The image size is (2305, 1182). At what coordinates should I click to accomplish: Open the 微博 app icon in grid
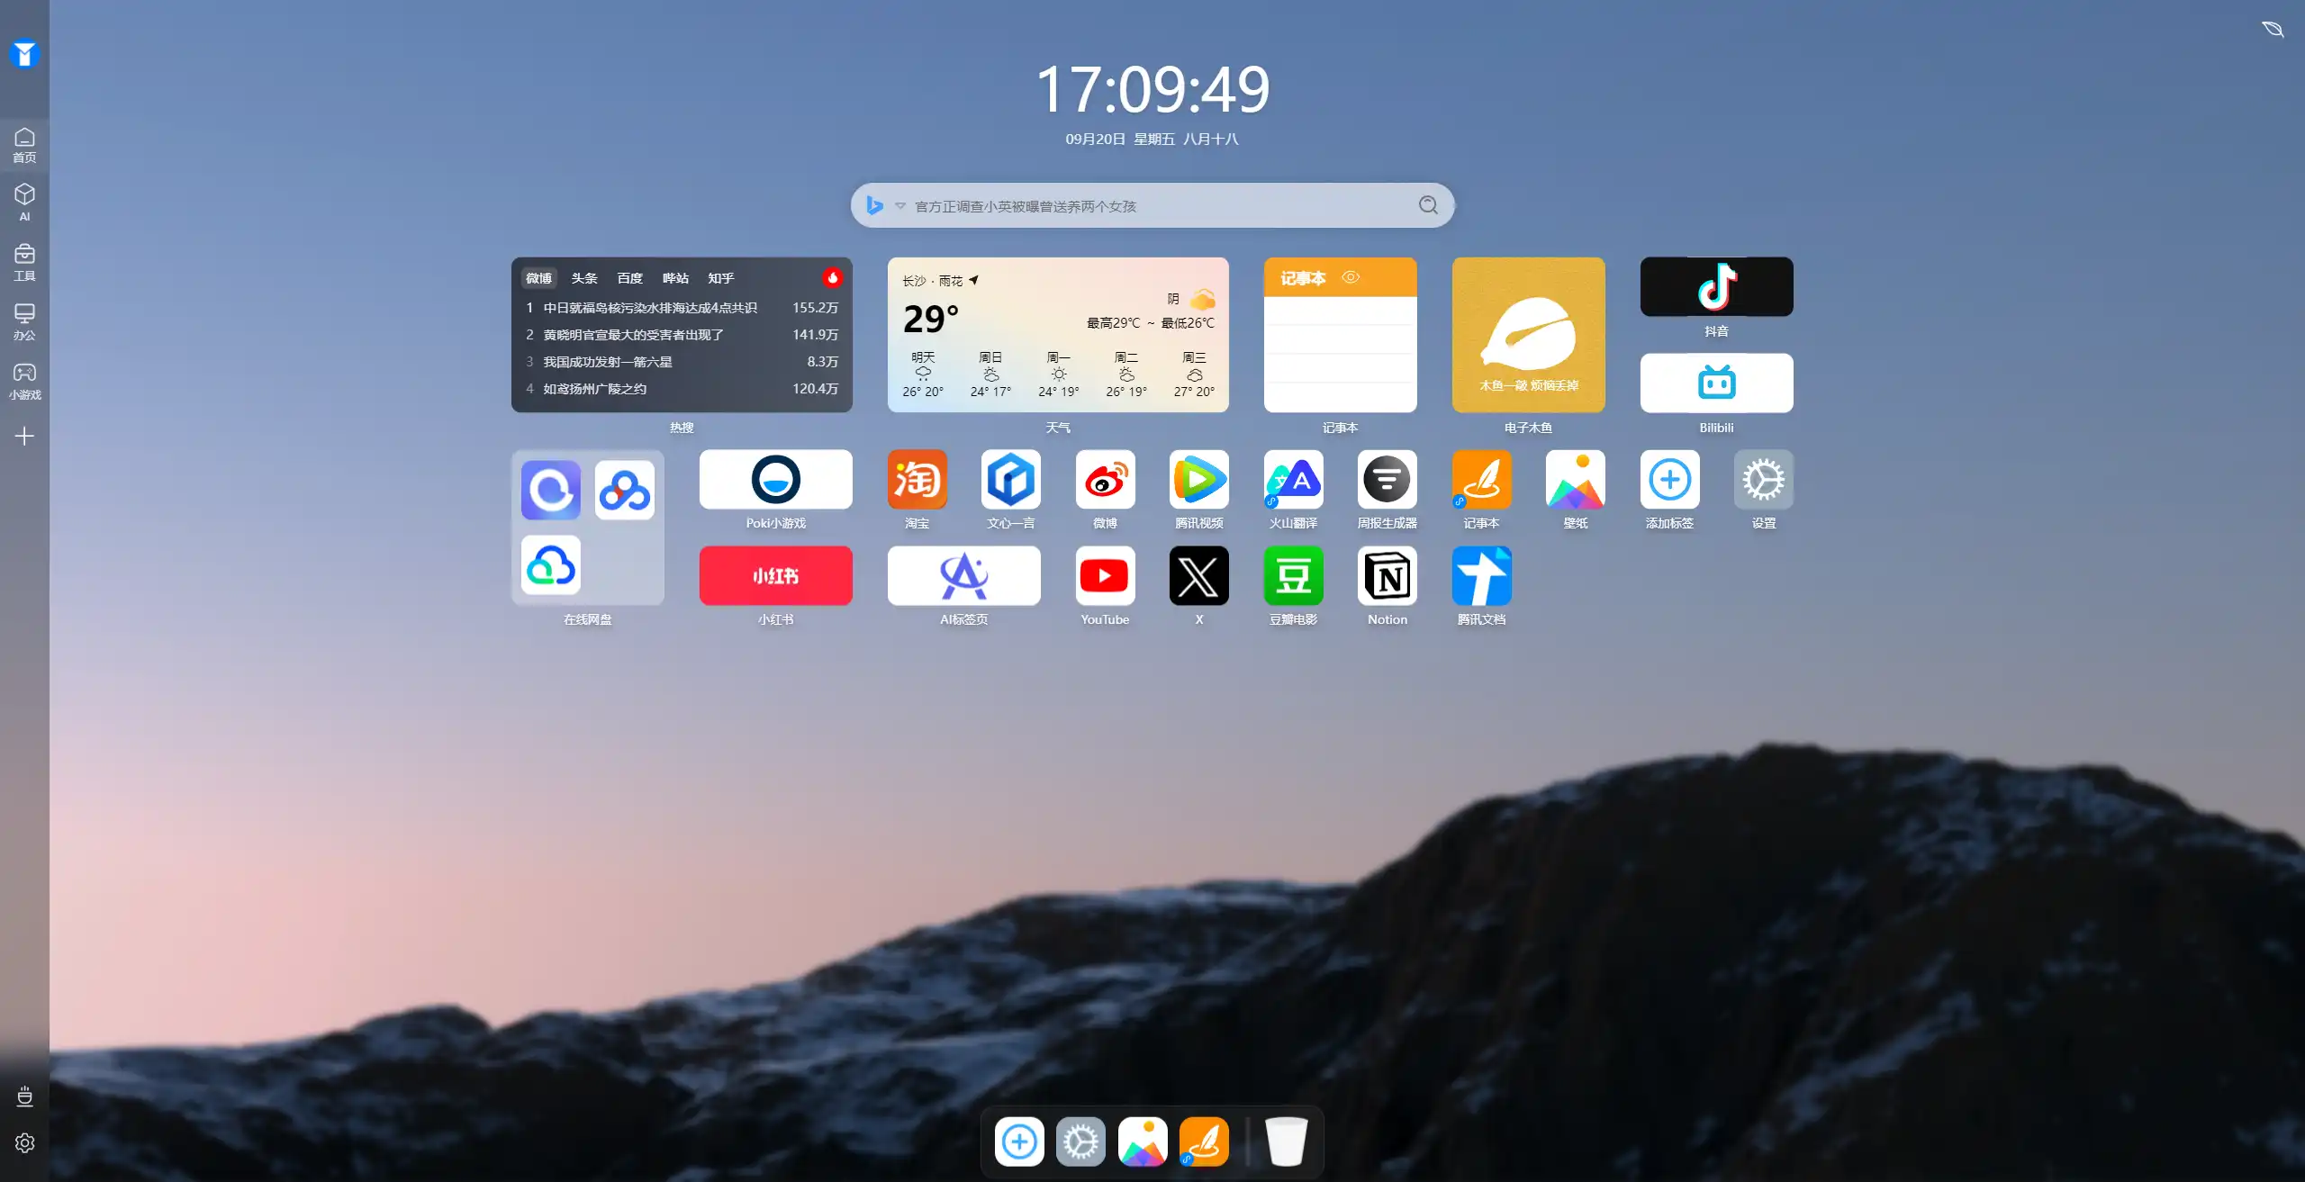point(1105,480)
